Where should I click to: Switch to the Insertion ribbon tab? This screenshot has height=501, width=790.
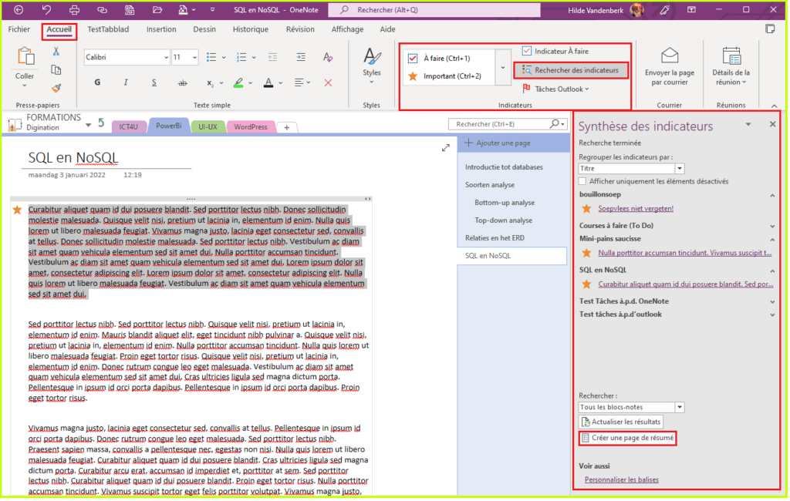(x=161, y=29)
